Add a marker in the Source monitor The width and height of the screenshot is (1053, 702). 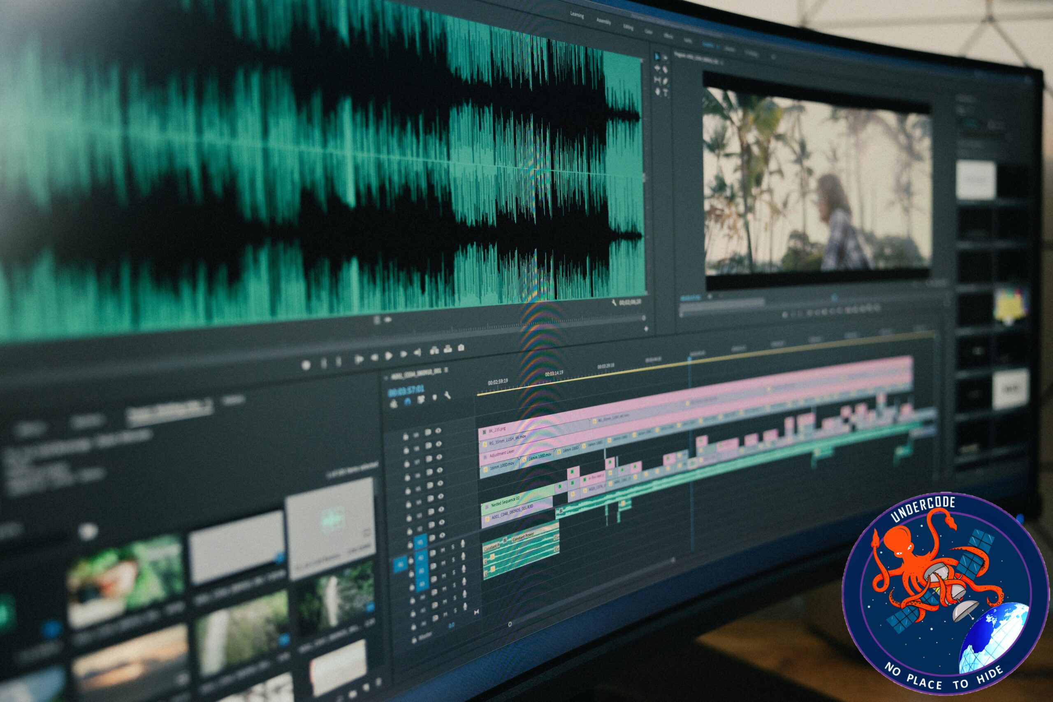click(x=306, y=366)
